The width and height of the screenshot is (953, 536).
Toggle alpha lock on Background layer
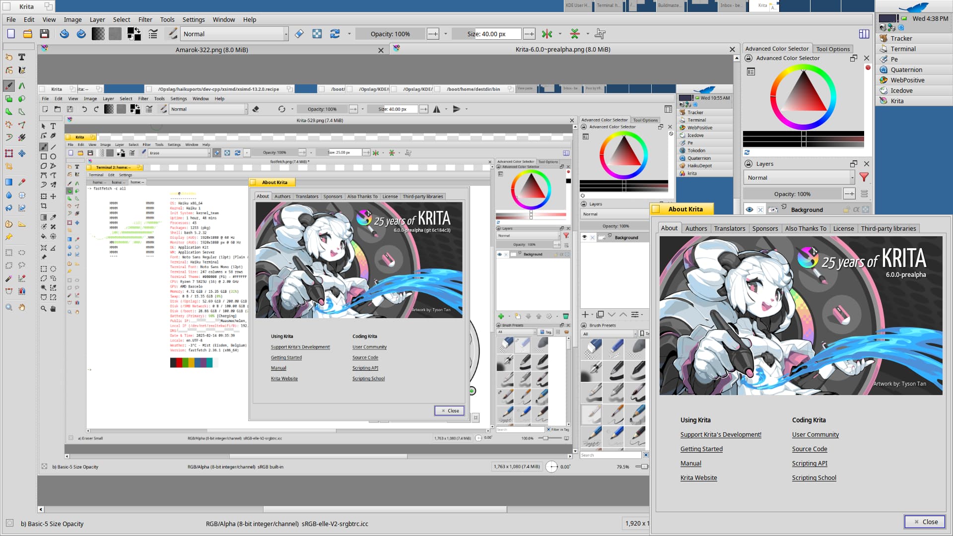pos(866,209)
